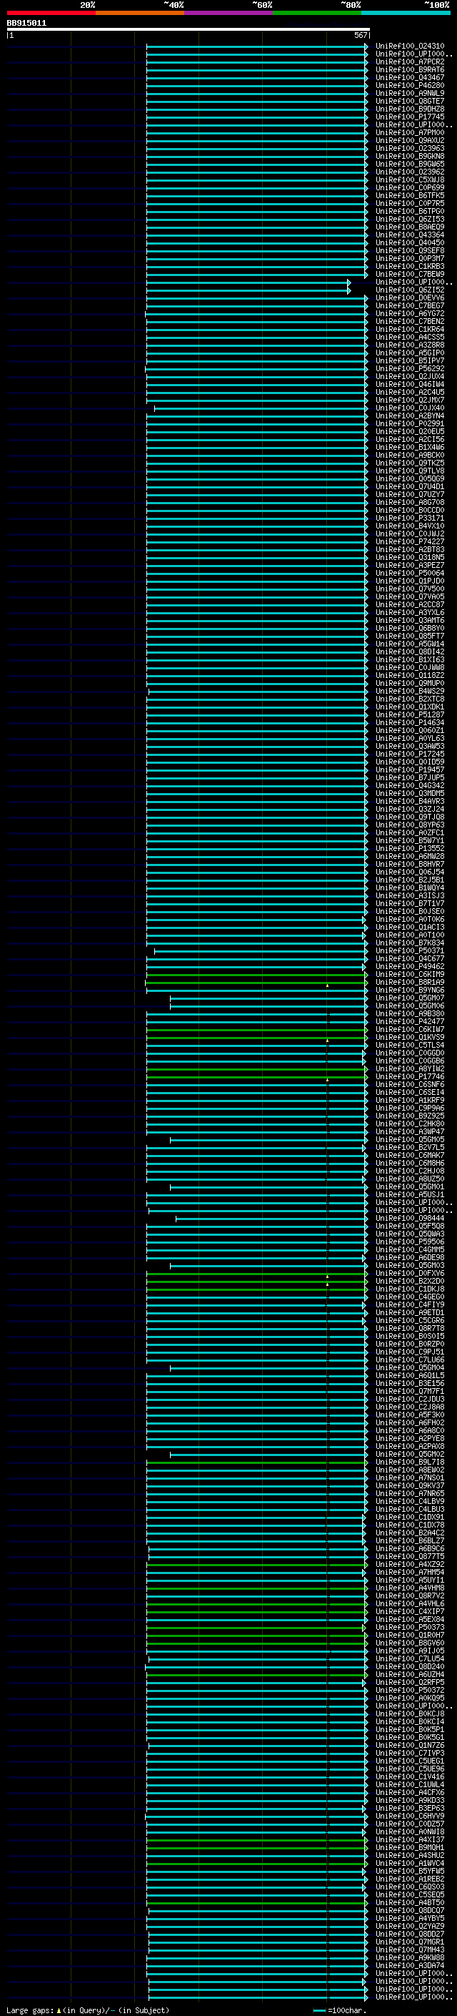Image resolution: width=457 pixels, height=2016 pixels.
Task: Select label UniRef100_P42477
Action: pyautogui.click(x=410, y=1021)
